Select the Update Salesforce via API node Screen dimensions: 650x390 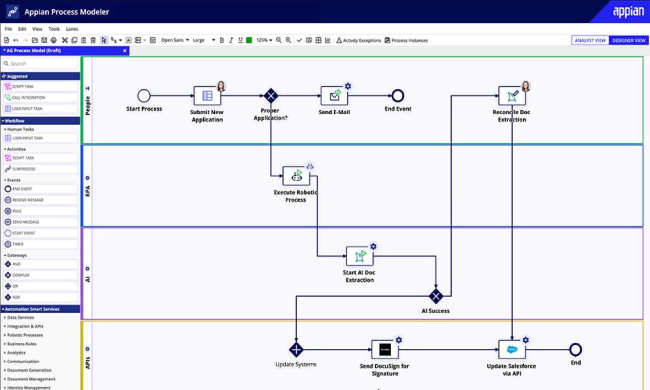[x=512, y=349]
